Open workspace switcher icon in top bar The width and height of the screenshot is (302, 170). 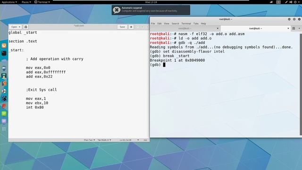click(278, 2)
